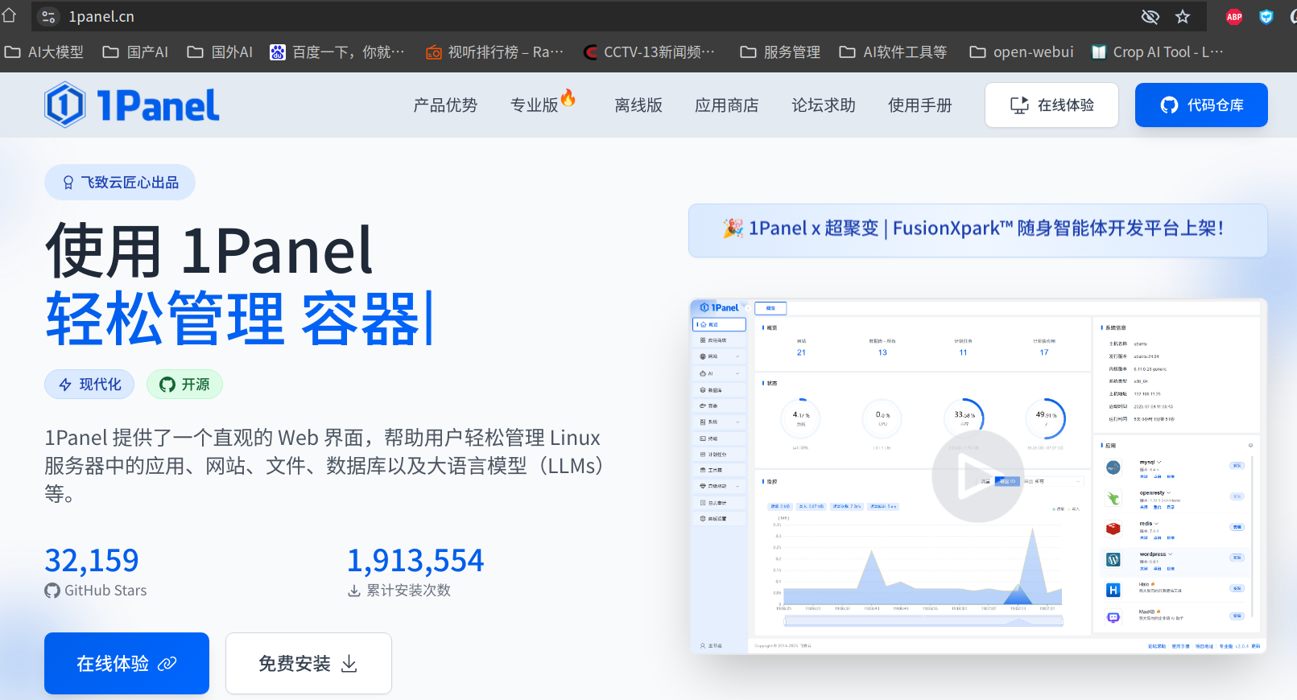Click the browser home icon
Image resolution: width=1297 pixels, height=700 pixels.
(9, 15)
